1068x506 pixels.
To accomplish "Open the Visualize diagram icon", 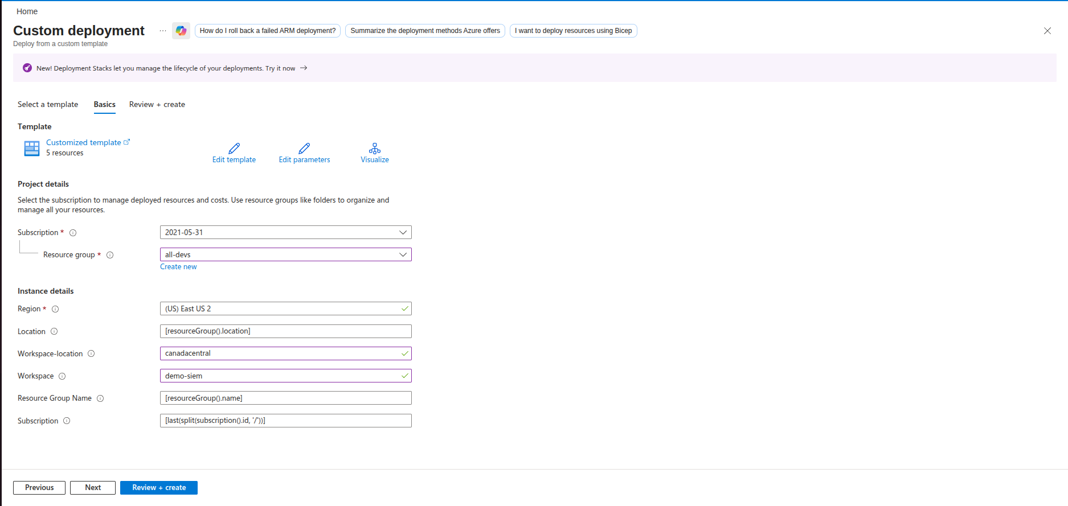I will (x=374, y=149).
